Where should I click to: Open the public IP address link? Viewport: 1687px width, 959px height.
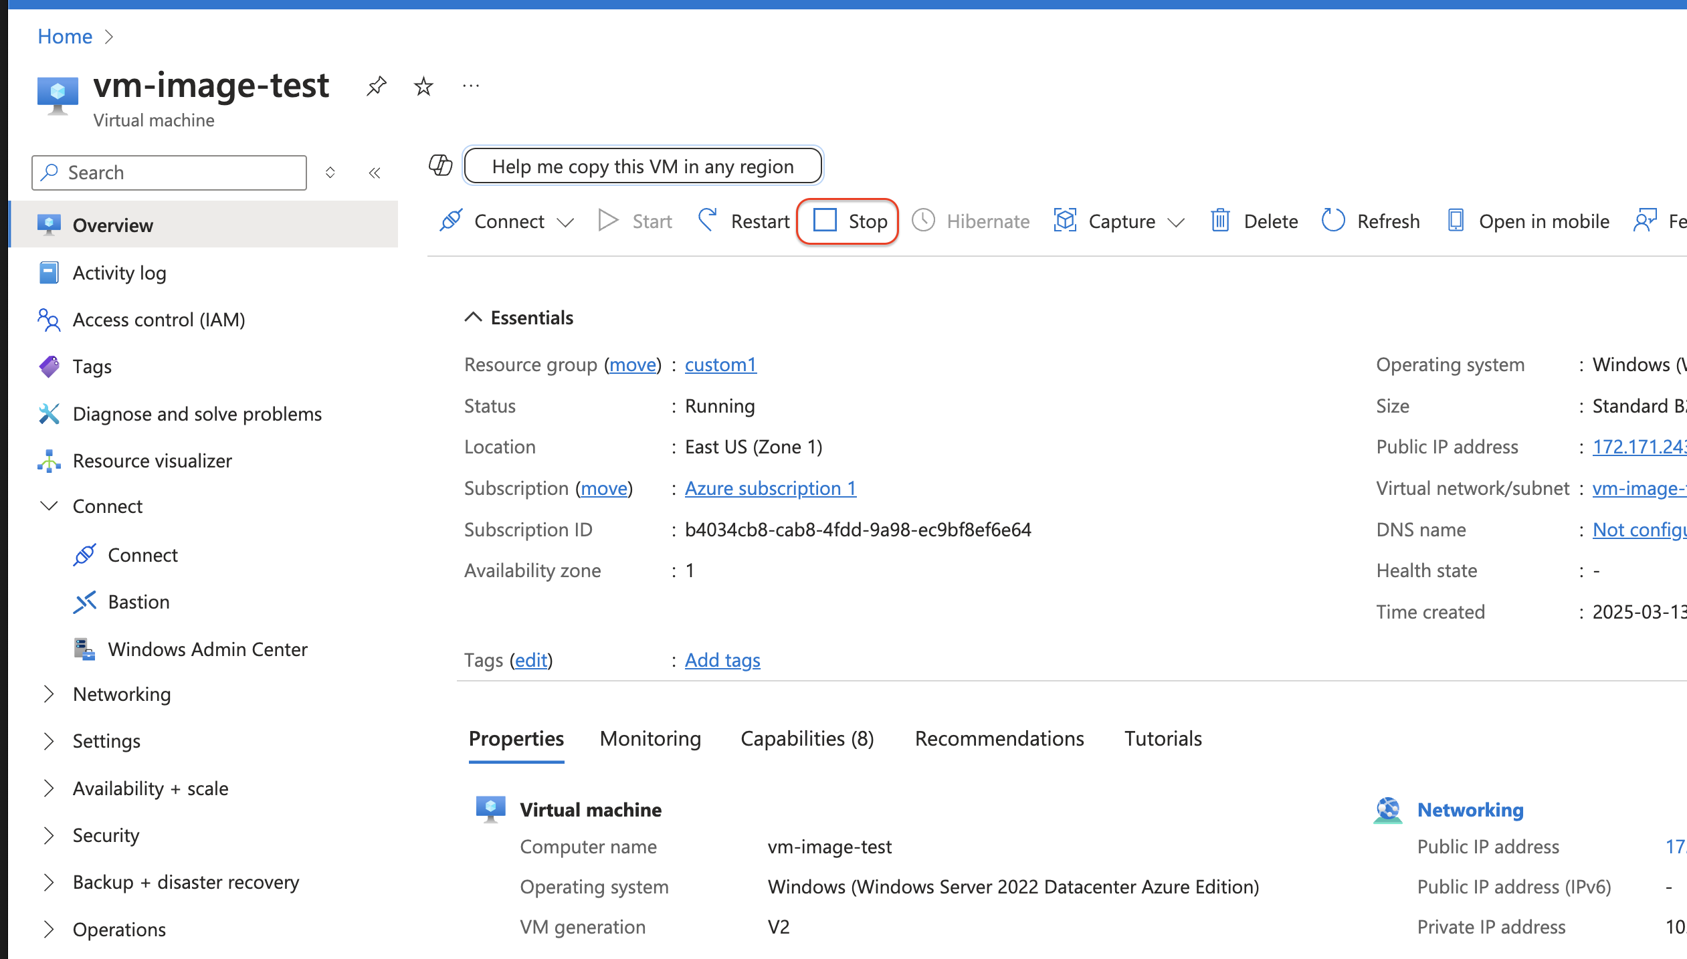pos(1640,447)
